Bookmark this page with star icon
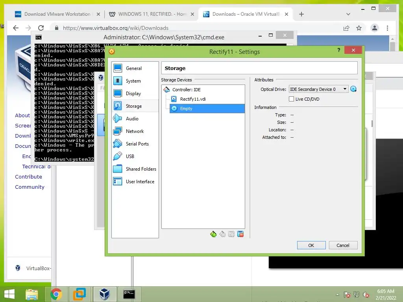The image size is (403, 302). pyautogui.click(x=359, y=28)
